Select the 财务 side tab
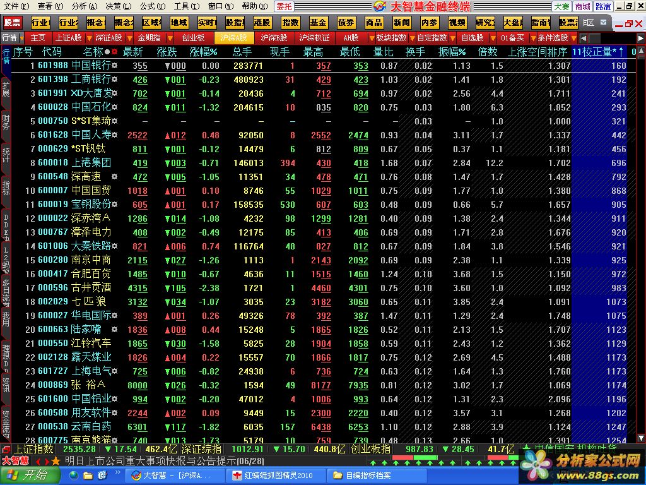 tap(6, 123)
